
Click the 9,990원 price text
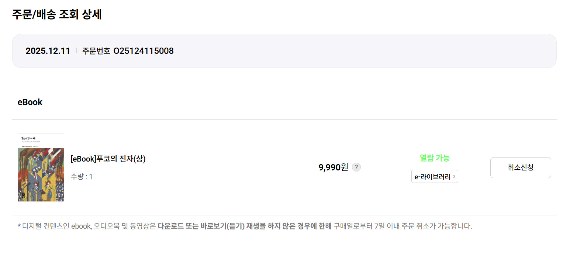click(x=333, y=167)
